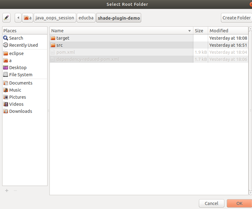This screenshot has height=209, width=252.
Task: Click the back arrow in path bar
Action: coord(18,18)
